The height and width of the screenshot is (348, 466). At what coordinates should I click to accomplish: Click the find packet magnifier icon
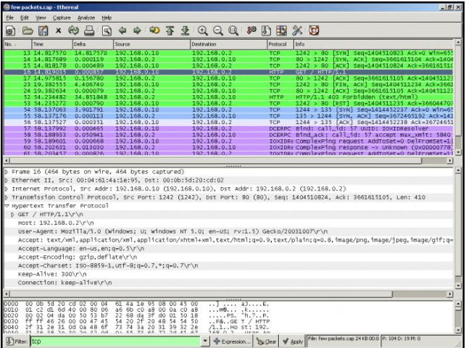[107, 30]
